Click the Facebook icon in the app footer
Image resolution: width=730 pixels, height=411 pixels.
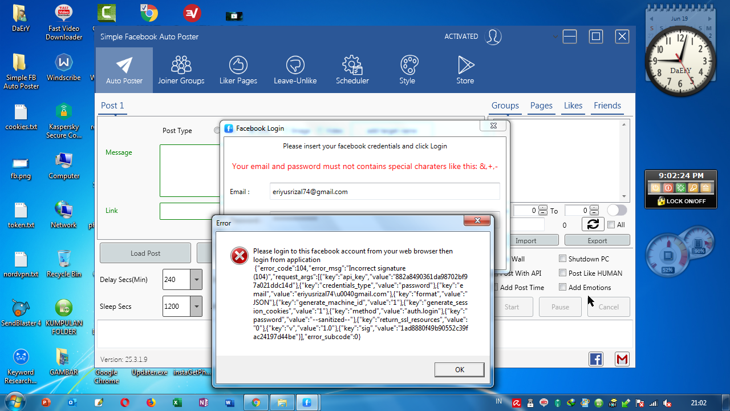tap(596, 359)
